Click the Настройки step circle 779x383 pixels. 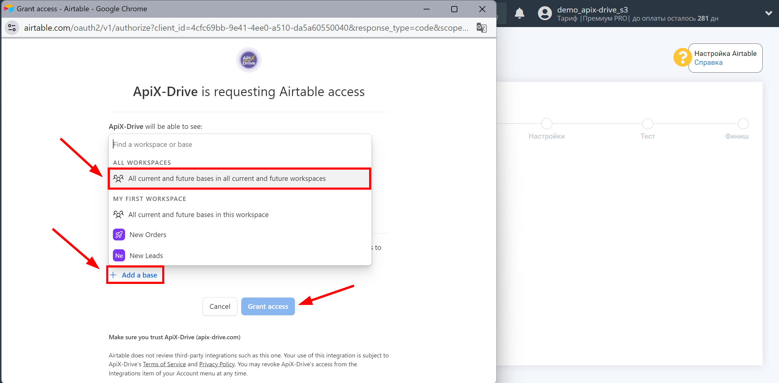(x=547, y=124)
